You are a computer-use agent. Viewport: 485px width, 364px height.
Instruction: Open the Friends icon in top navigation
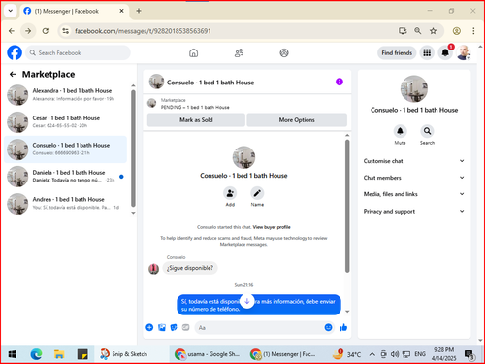point(239,52)
